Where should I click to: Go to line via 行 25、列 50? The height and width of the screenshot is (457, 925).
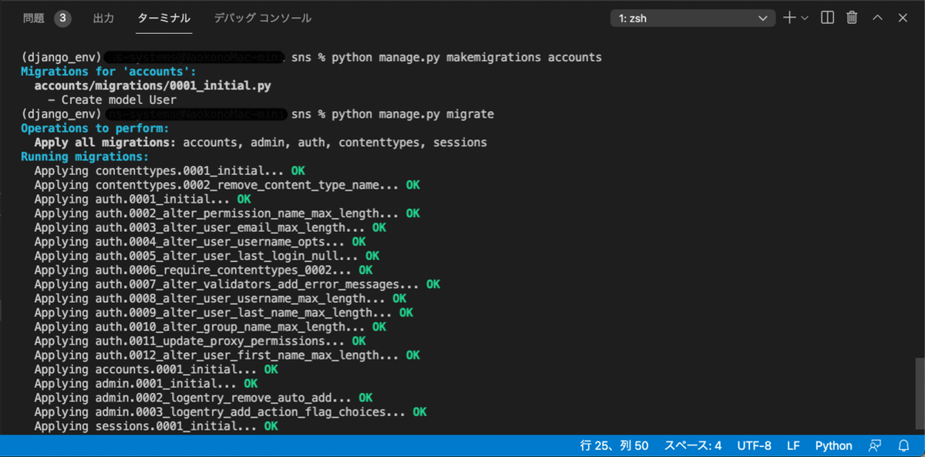click(614, 445)
